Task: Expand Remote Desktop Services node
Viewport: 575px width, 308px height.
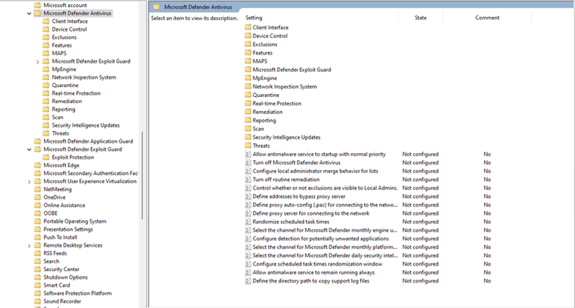Action: click(29, 246)
